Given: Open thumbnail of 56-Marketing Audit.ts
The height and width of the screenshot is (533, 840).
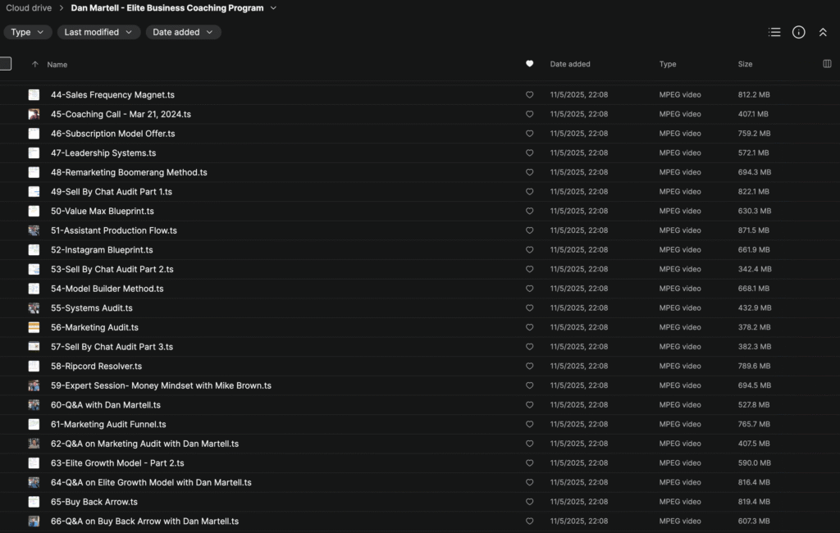Looking at the screenshot, I should pyautogui.click(x=34, y=327).
